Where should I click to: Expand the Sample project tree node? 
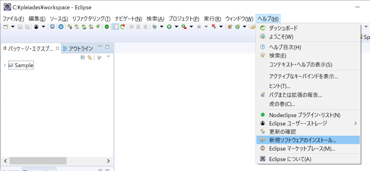pos(5,65)
